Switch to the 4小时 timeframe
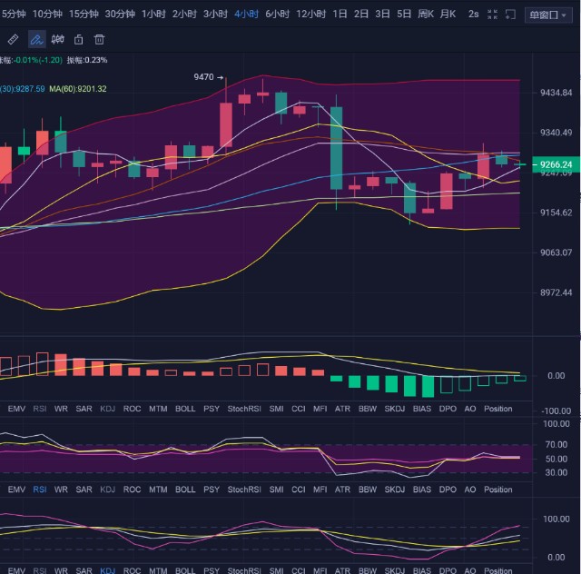 (246, 15)
